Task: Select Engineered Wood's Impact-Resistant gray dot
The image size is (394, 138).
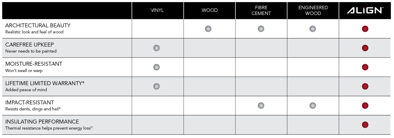Action: pos(313,105)
